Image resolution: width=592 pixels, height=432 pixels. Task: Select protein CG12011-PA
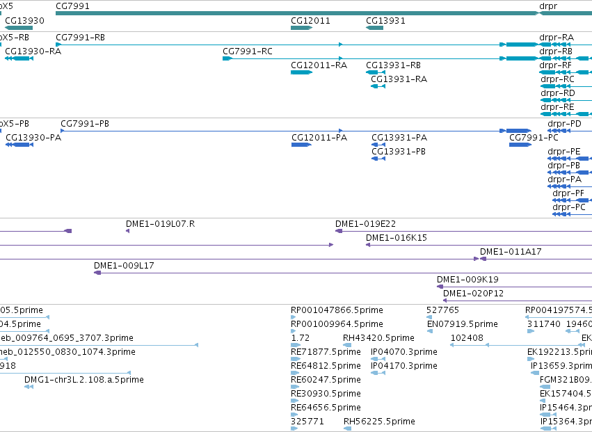click(x=301, y=145)
